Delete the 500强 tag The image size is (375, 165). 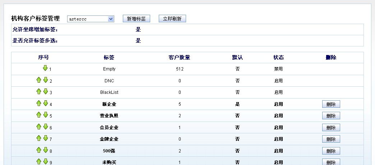pos(331,151)
